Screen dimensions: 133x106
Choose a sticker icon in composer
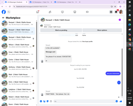[x=48, y=101]
